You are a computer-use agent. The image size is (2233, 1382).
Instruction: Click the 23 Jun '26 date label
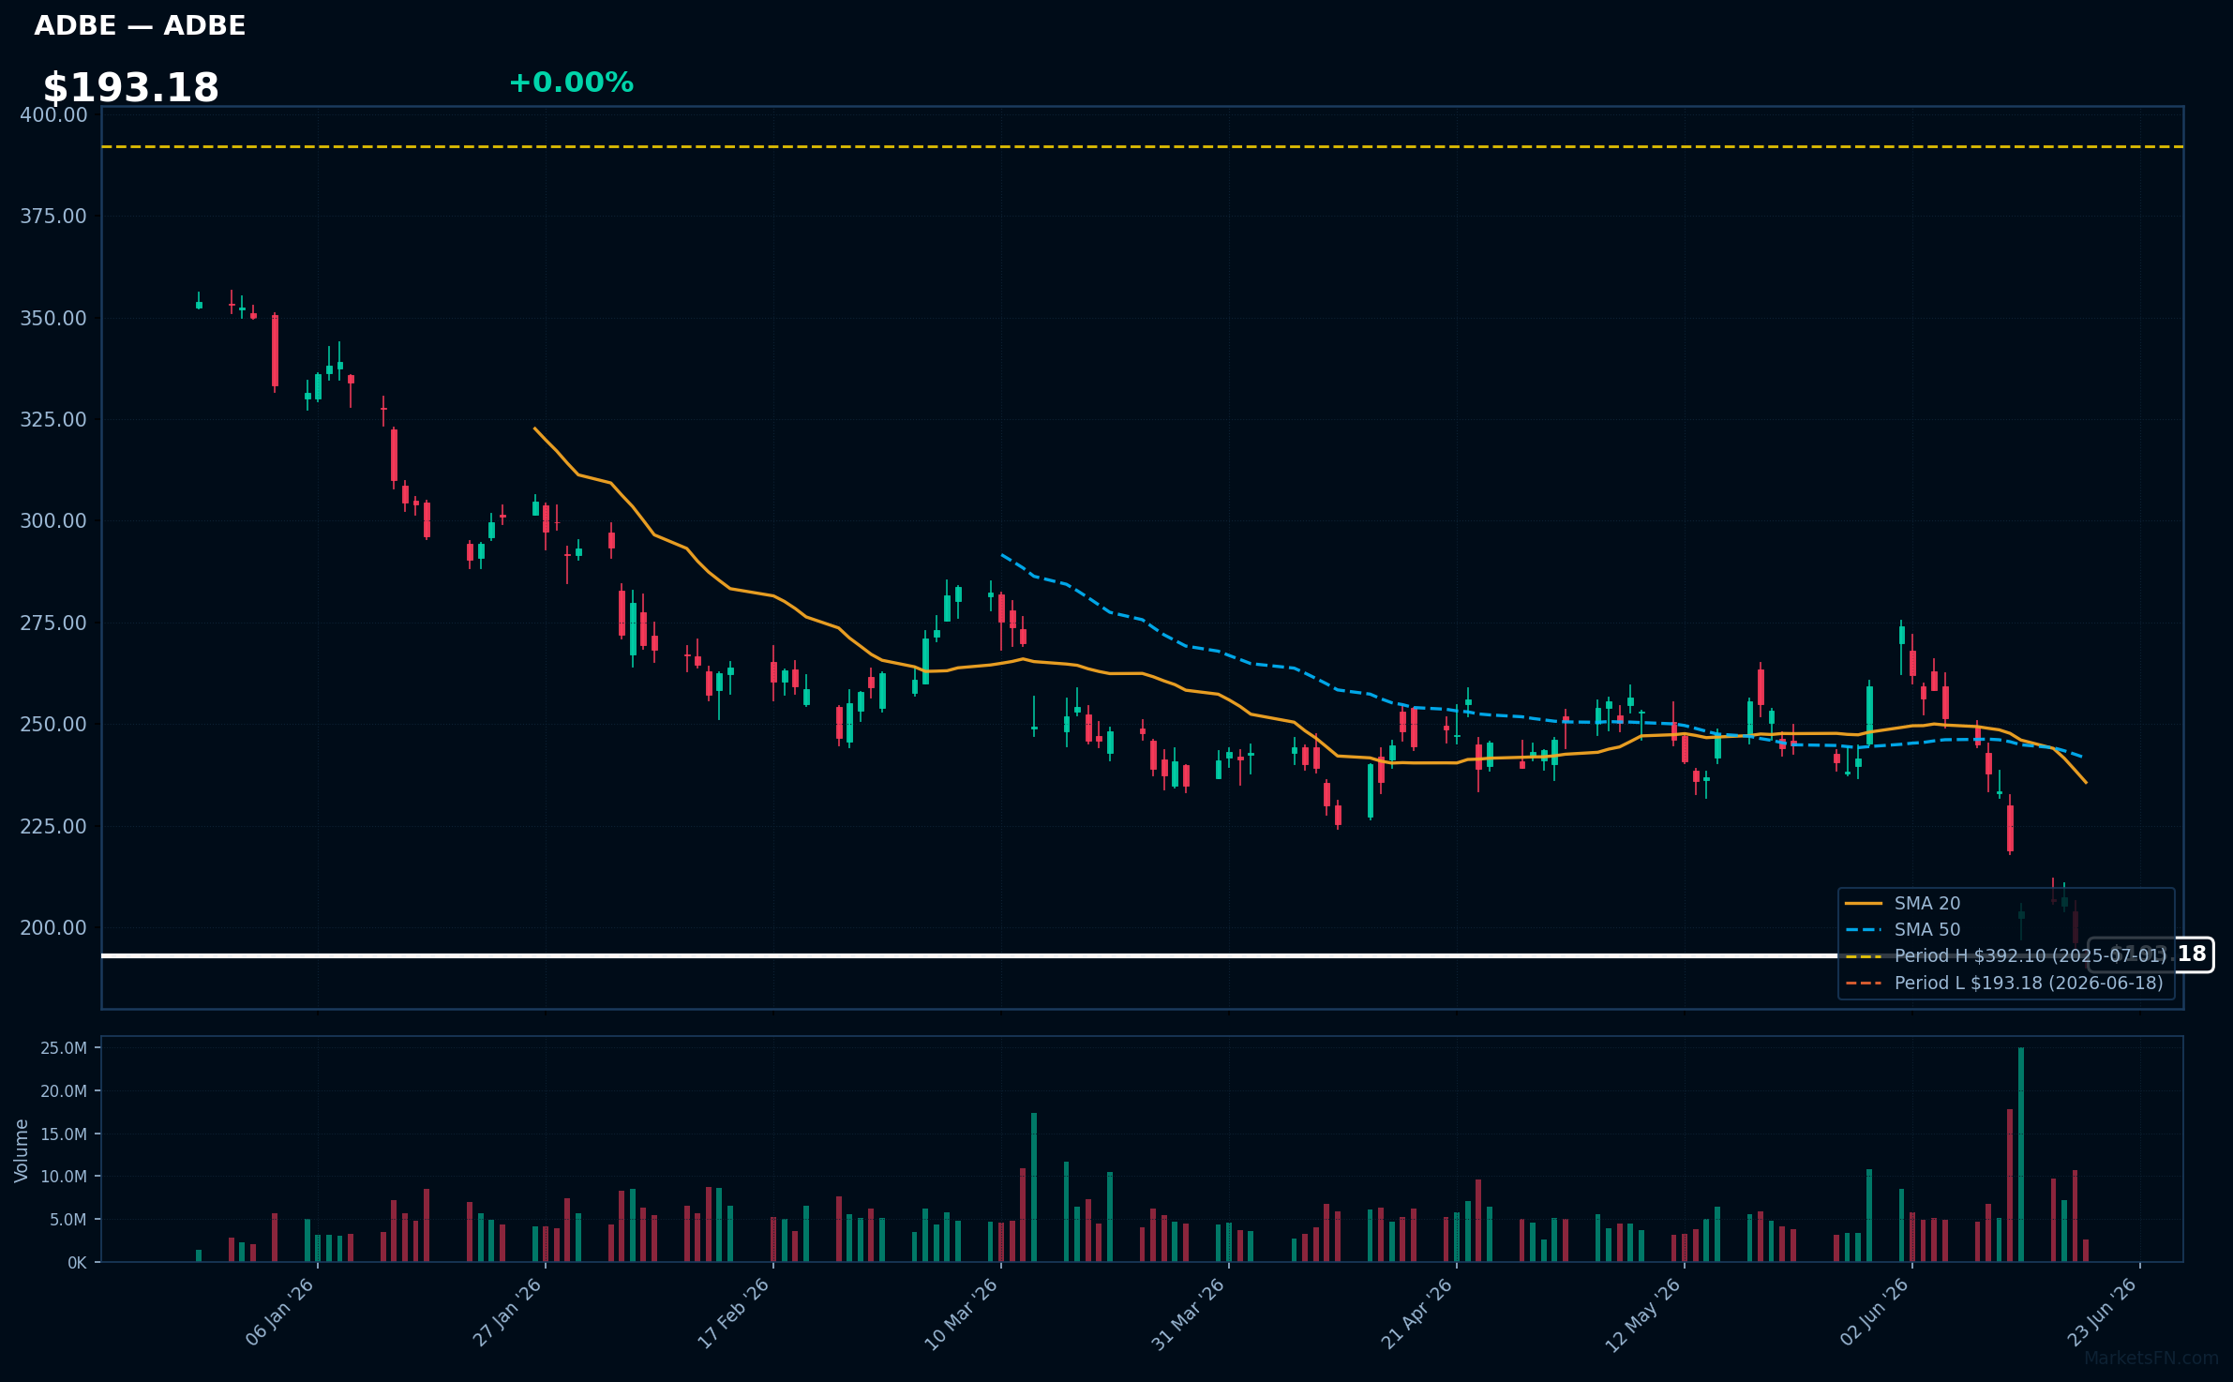[2102, 1313]
